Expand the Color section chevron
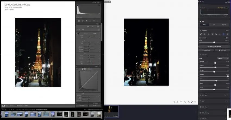The width and height of the screenshot is (231, 120). 225,101
